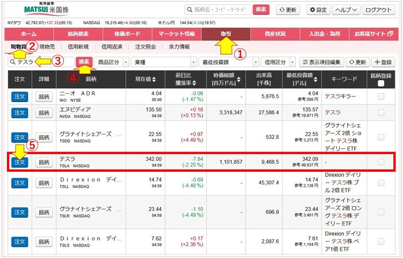
Task: Click the sort arrows on 前日比騰落率 column
Action: [195, 83]
